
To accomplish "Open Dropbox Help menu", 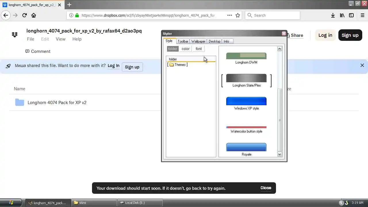I will 77,39.
